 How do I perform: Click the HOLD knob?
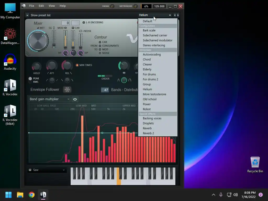coord(36,66)
